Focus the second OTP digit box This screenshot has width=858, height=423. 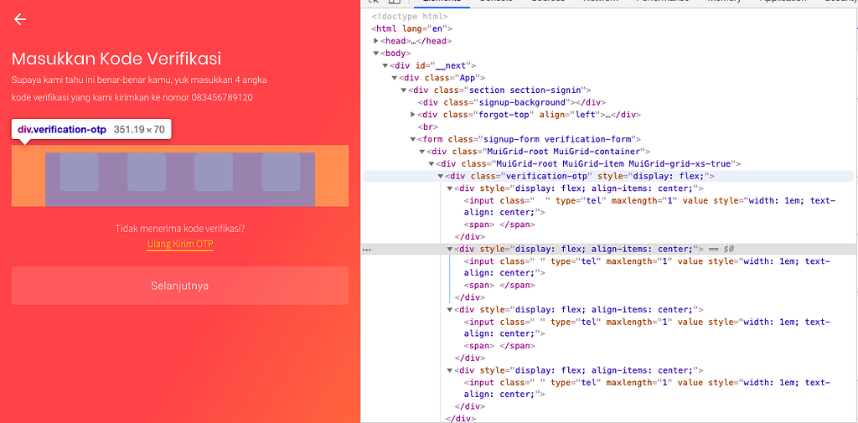[147, 172]
